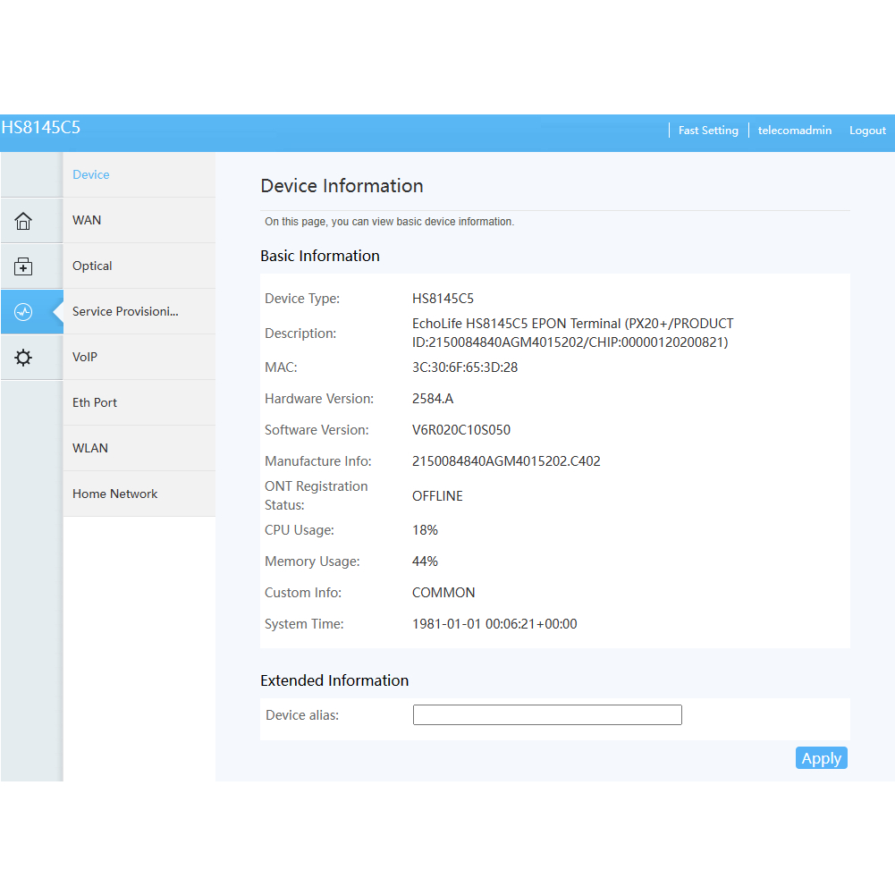Open the Eth Port page

click(x=95, y=403)
